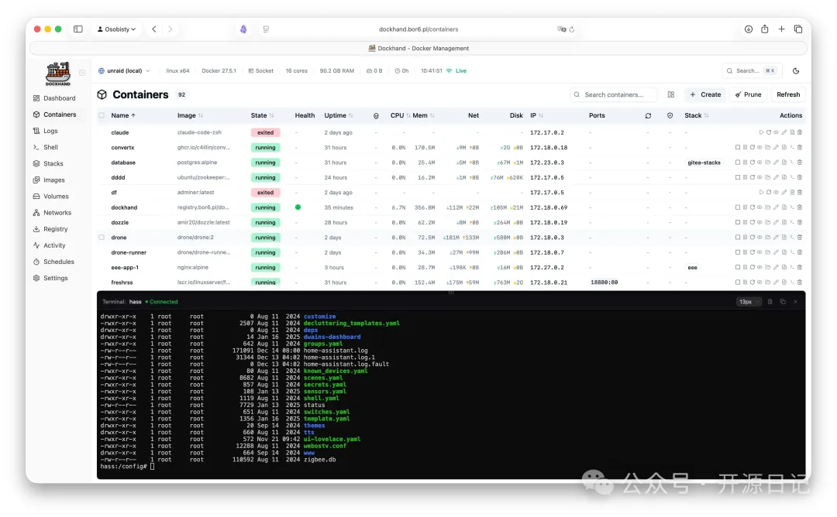Start the df container

click(761, 193)
